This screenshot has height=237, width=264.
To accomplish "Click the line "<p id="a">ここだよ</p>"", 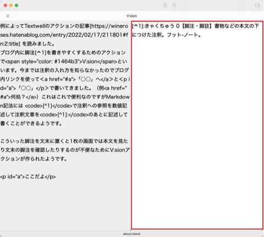I will coord(28,177).
